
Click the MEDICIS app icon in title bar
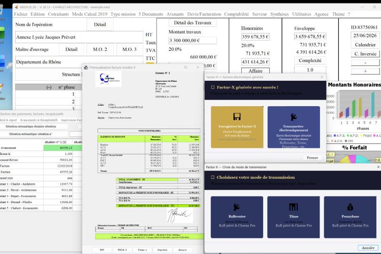pos(16,7)
